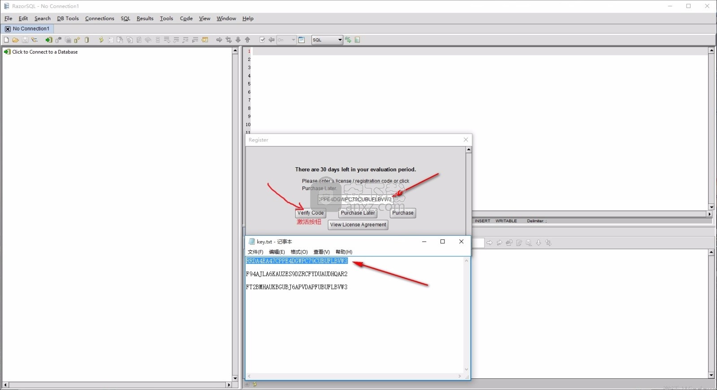Click the rollback left arrow icon
Screen dimensions: 717x390
(x=272, y=40)
